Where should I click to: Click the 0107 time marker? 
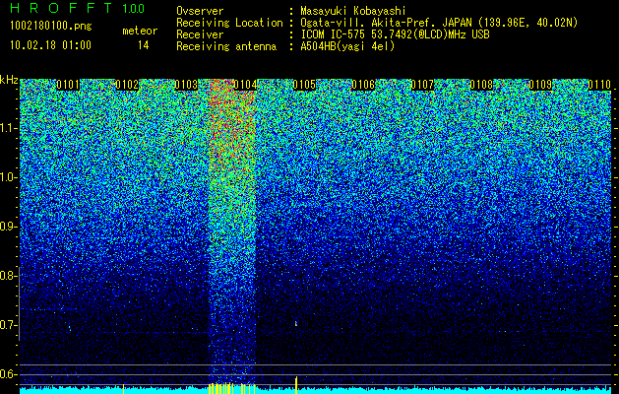click(x=422, y=85)
